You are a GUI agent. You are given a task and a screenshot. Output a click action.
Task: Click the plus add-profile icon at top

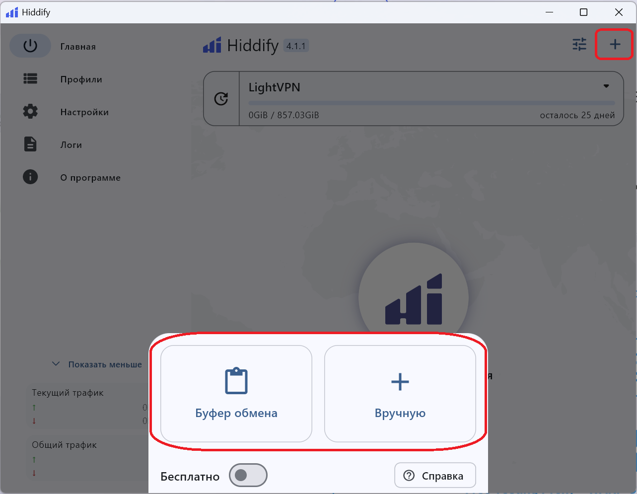[x=615, y=45]
